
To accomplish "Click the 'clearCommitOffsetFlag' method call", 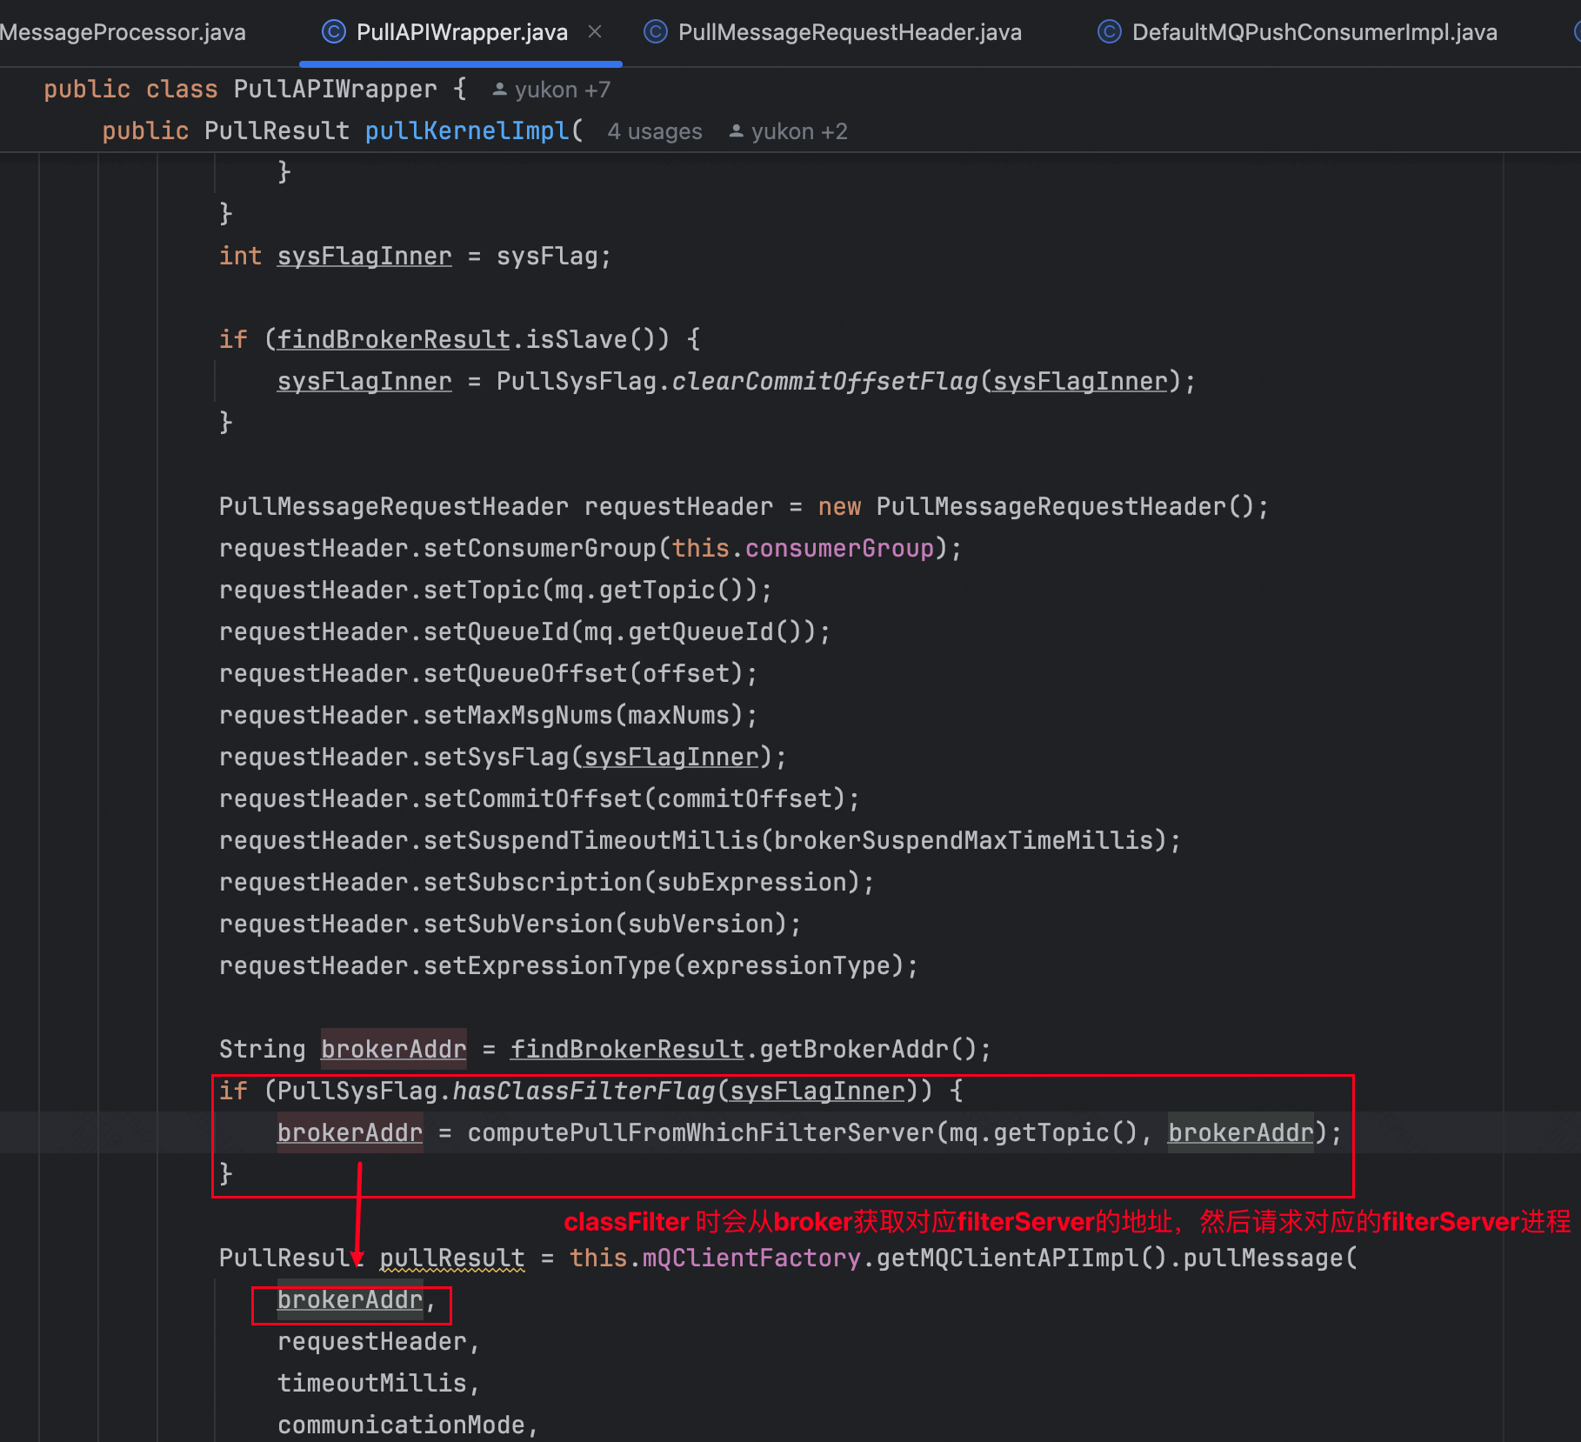I will pos(824,381).
